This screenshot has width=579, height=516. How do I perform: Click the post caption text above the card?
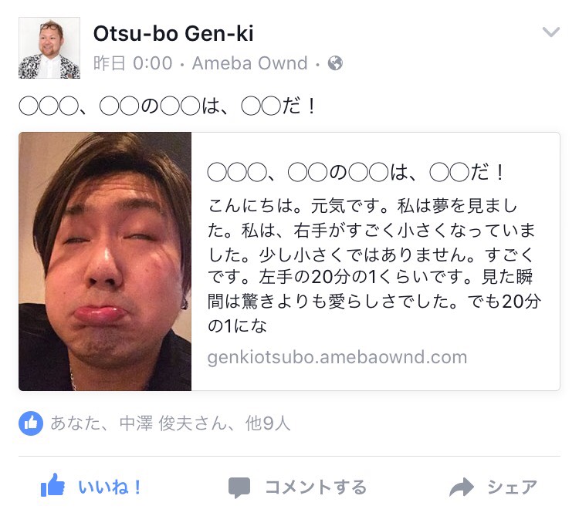tap(167, 106)
